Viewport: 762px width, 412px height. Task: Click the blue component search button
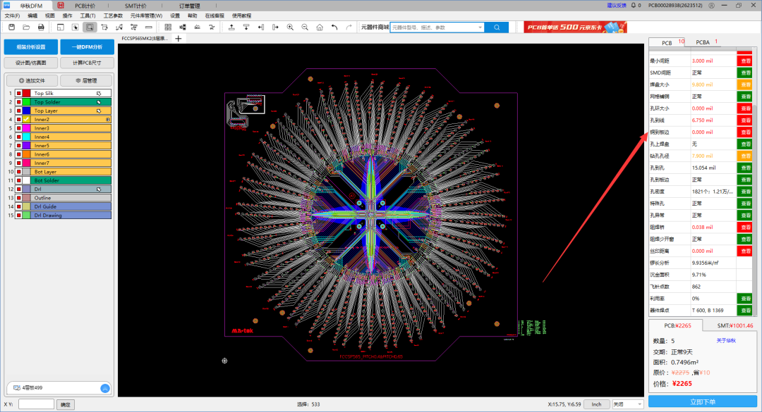tap(497, 27)
